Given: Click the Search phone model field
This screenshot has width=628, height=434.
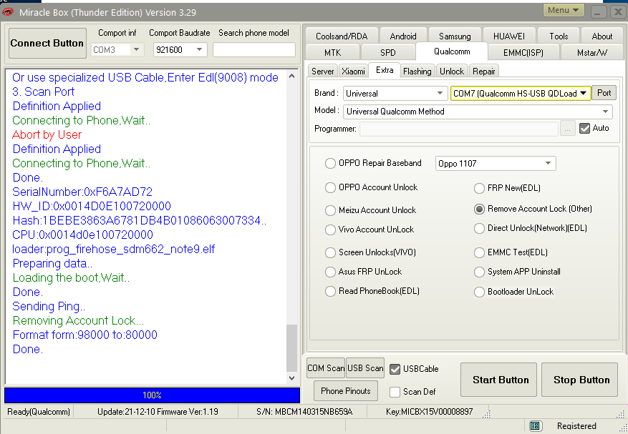Looking at the screenshot, I should coord(254,49).
